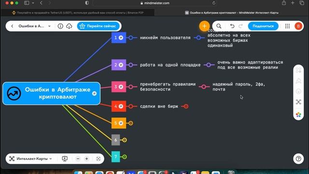The height and width of the screenshot is (174, 309).
Task: Click the 'Поделиться' share button
Action: (x=263, y=26)
